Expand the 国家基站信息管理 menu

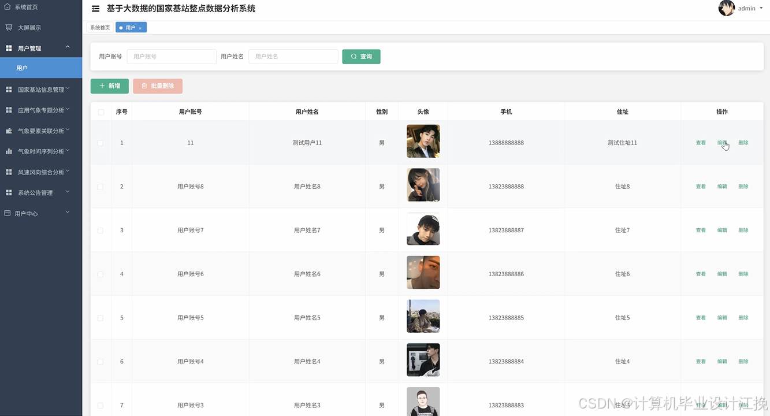click(x=40, y=90)
